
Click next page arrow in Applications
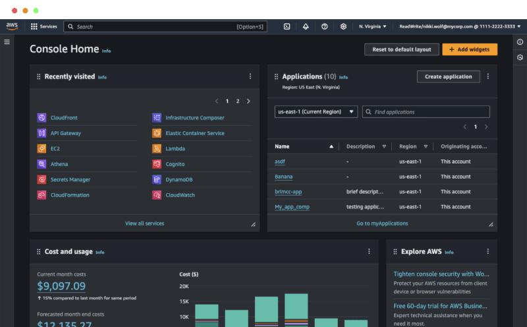point(486,127)
